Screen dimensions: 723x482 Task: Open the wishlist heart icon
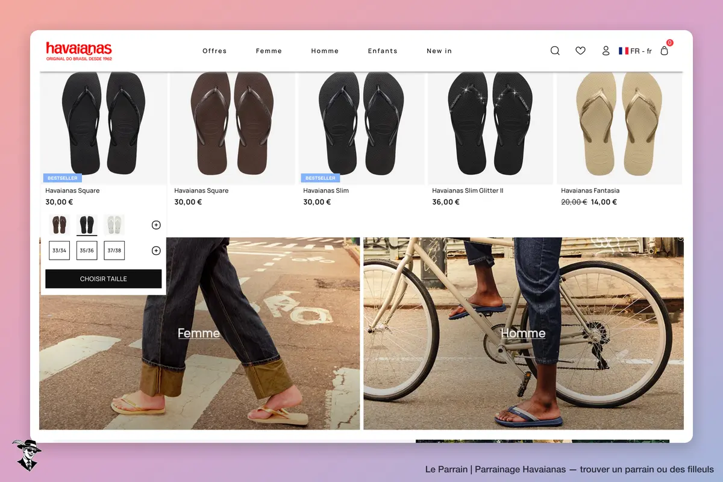pyautogui.click(x=580, y=51)
